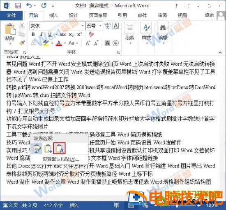This screenshot has height=210, width=226.
Task: Customize Quick Access Toolbar dropdown
Action: [x=53, y=6]
